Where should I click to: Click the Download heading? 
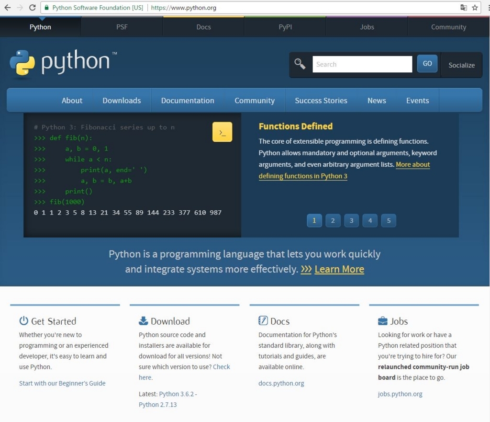(x=170, y=321)
